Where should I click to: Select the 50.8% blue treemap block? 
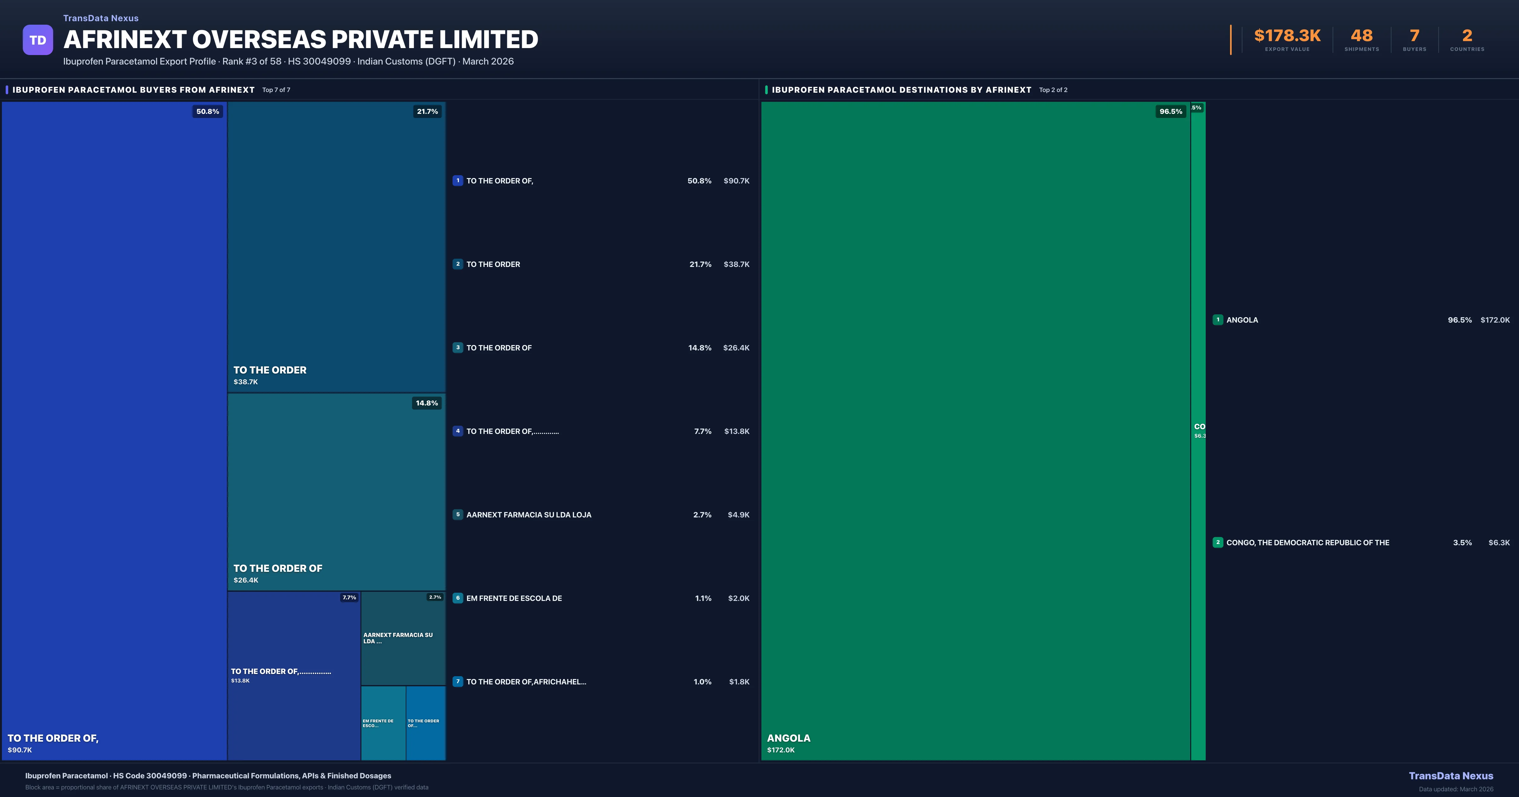[114, 430]
